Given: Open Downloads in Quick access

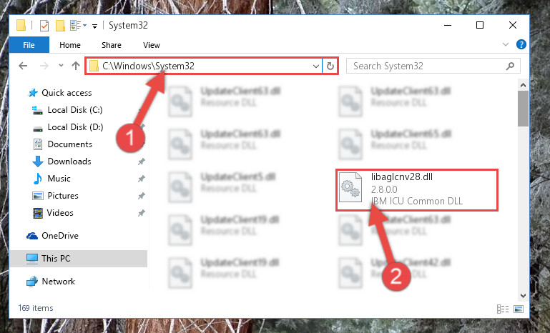Looking at the screenshot, I should click(69, 161).
